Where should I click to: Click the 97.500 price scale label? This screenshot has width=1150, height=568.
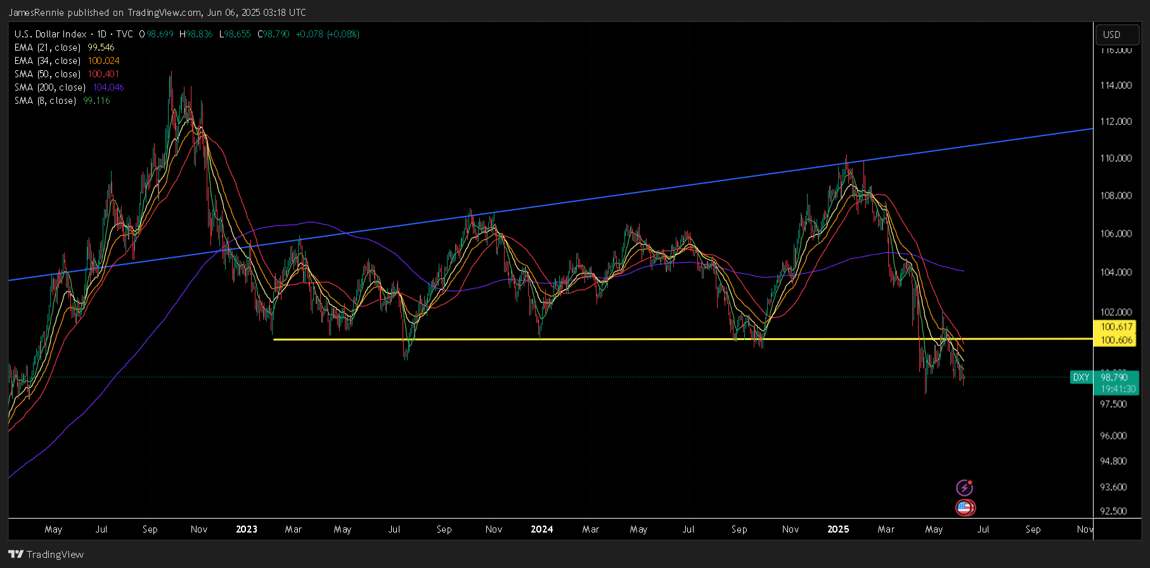point(1114,404)
